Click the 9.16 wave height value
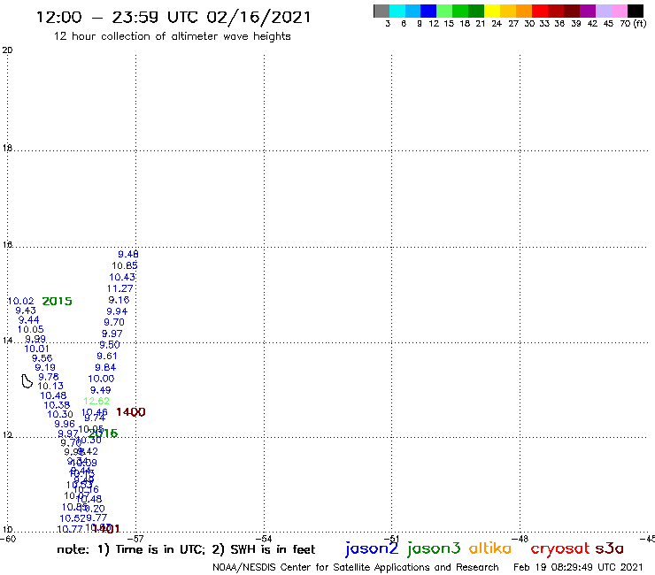This screenshot has height=575, width=655. pyautogui.click(x=119, y=300)
